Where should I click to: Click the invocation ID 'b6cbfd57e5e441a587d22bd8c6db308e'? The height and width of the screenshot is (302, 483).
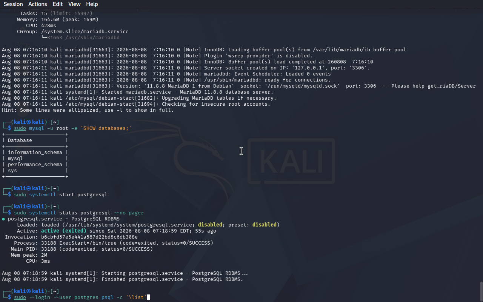tap(89, 237)
